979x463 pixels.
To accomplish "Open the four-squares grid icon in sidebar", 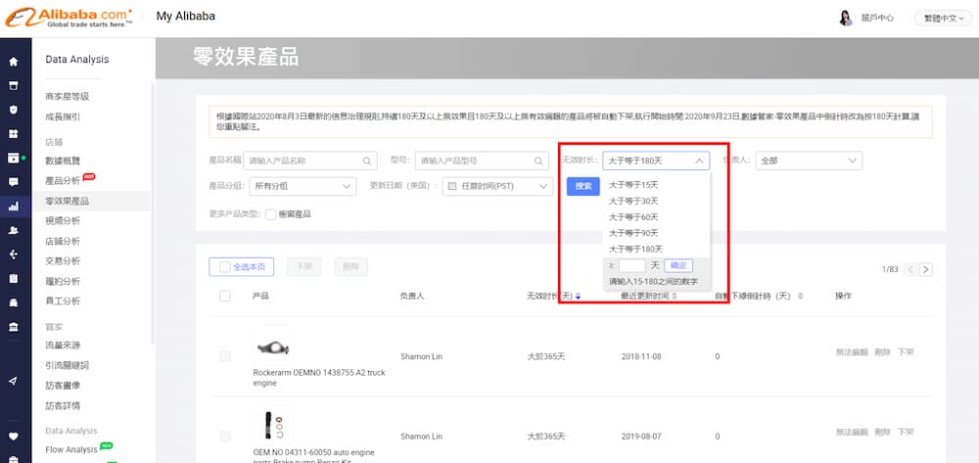I will point(13,134).
